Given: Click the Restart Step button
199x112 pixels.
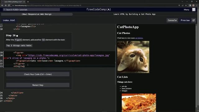Looking at the screenshot, I should [38, 85].
